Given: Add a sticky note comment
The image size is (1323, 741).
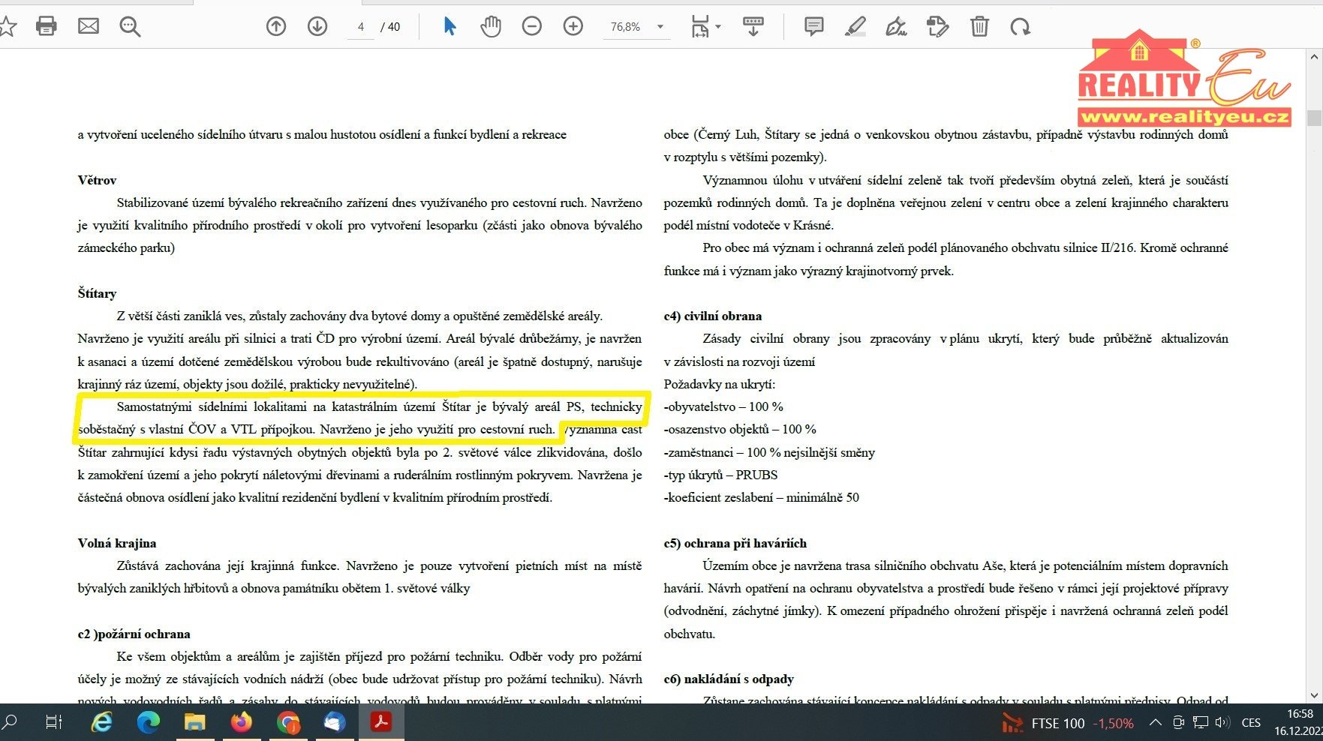Looking at the screenshot, I should point(813,26).
